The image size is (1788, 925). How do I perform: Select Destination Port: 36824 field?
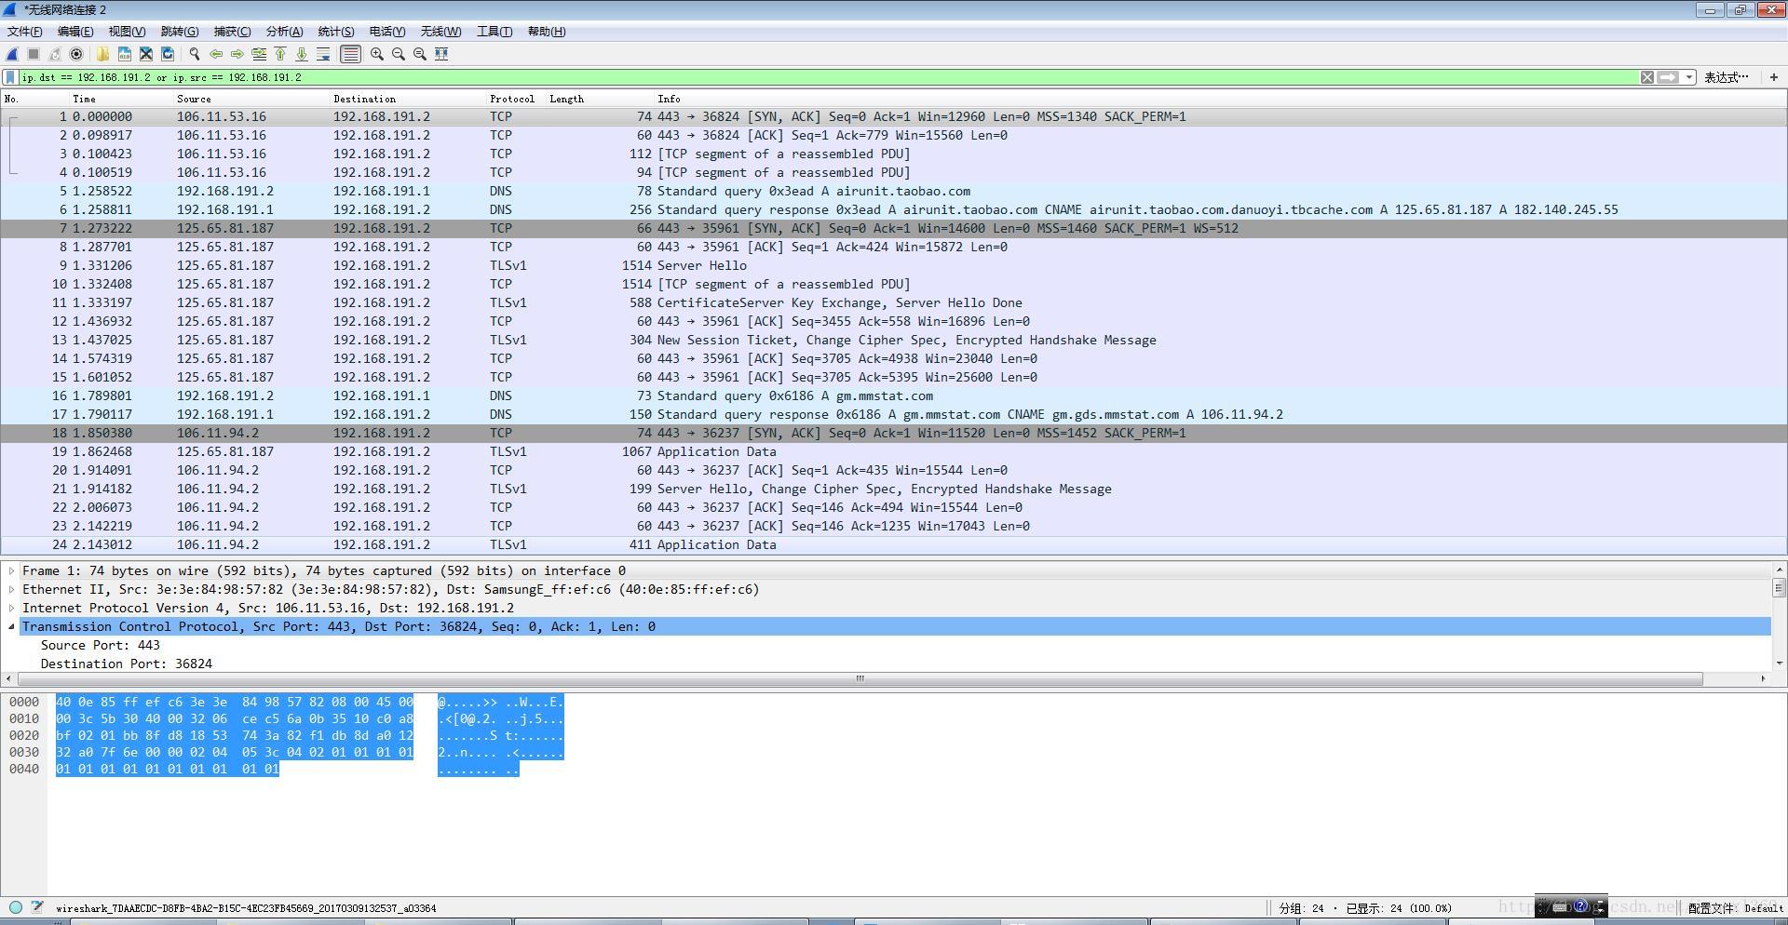coord(127,664)
